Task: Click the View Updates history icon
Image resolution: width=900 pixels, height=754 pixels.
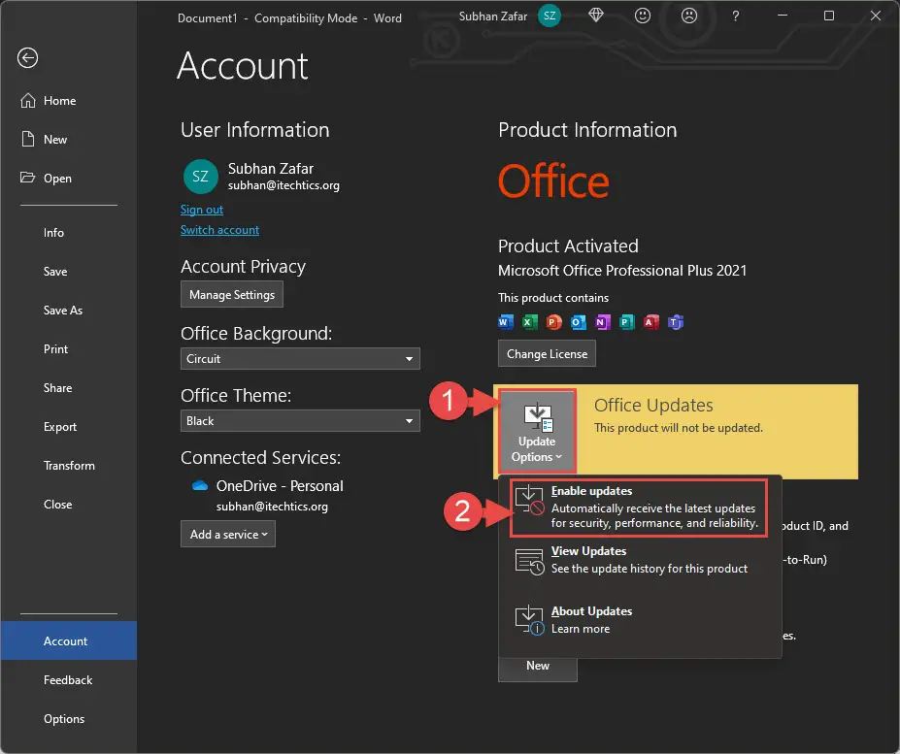Action: 529,562
